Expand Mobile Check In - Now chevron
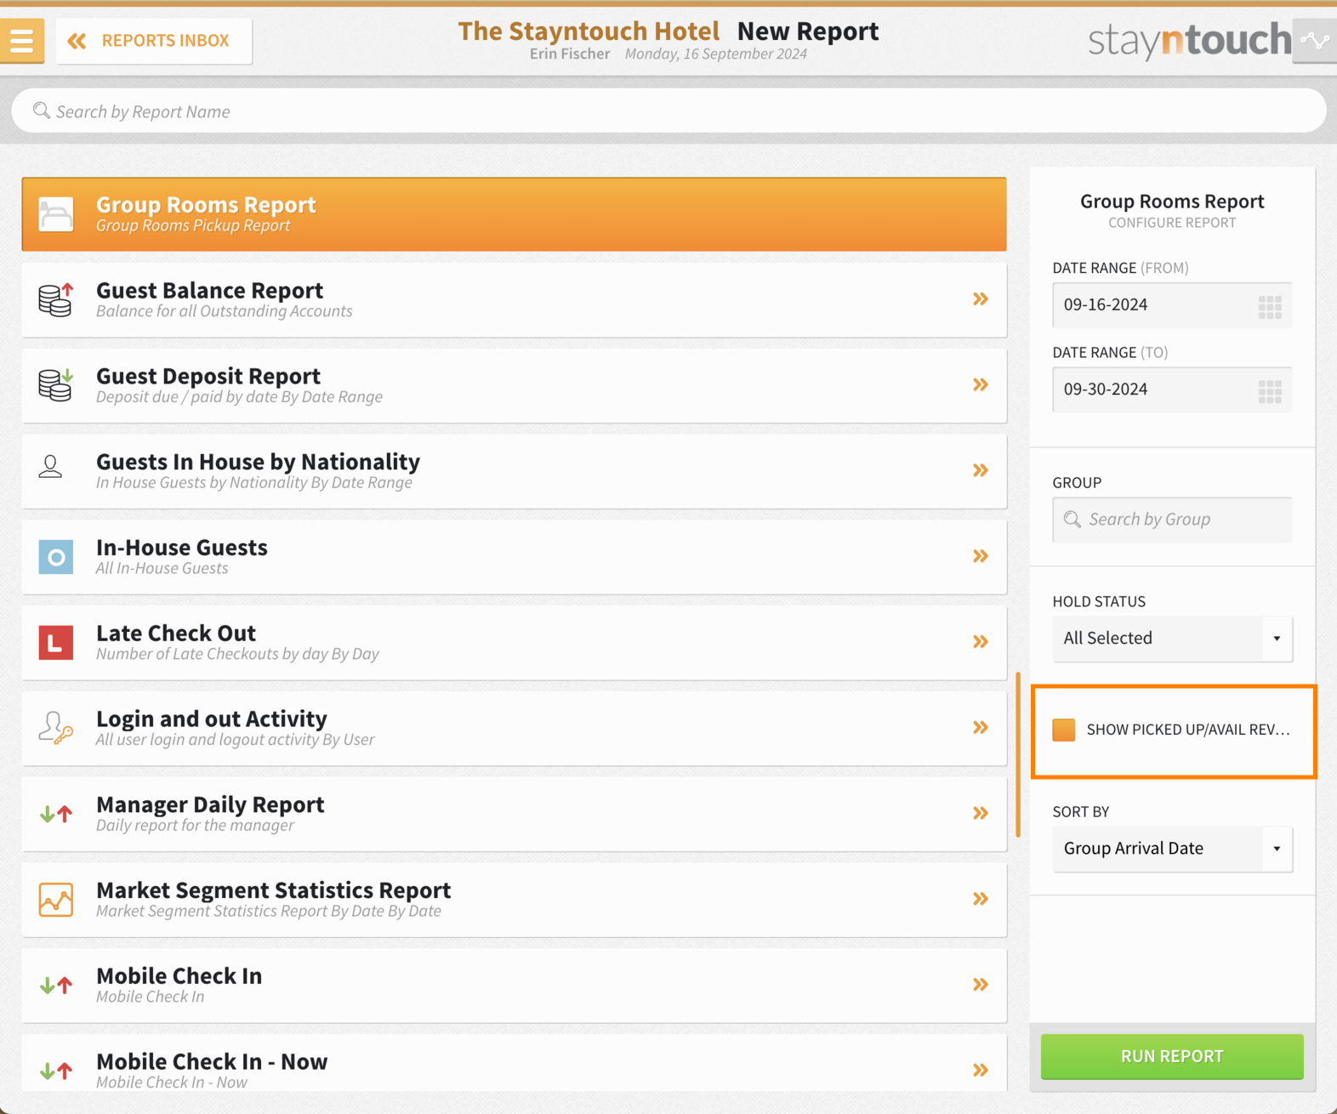This screenshot has height=1114, width=1337. pyautogui.click(x=981, y=1070)
